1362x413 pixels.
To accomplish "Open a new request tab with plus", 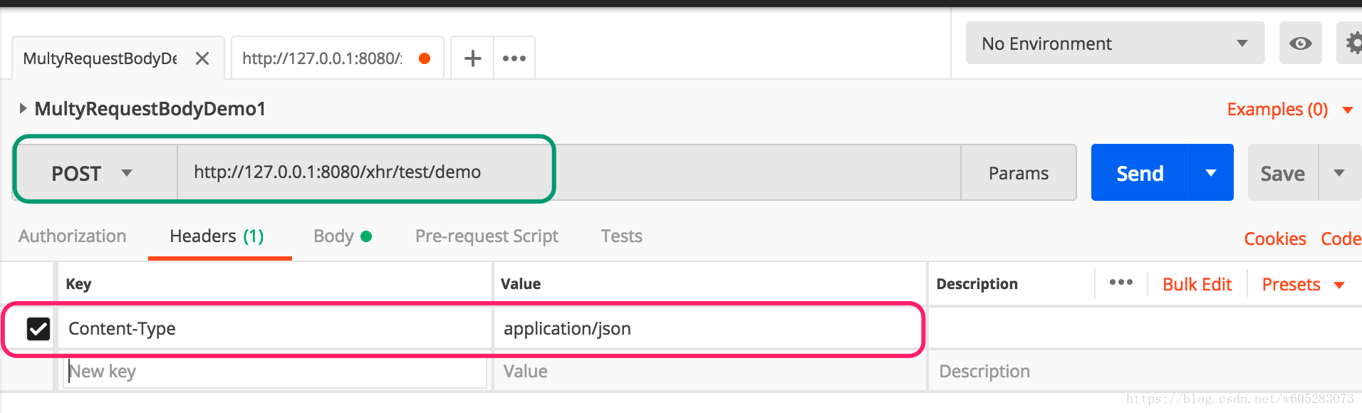I will (473, 58).
